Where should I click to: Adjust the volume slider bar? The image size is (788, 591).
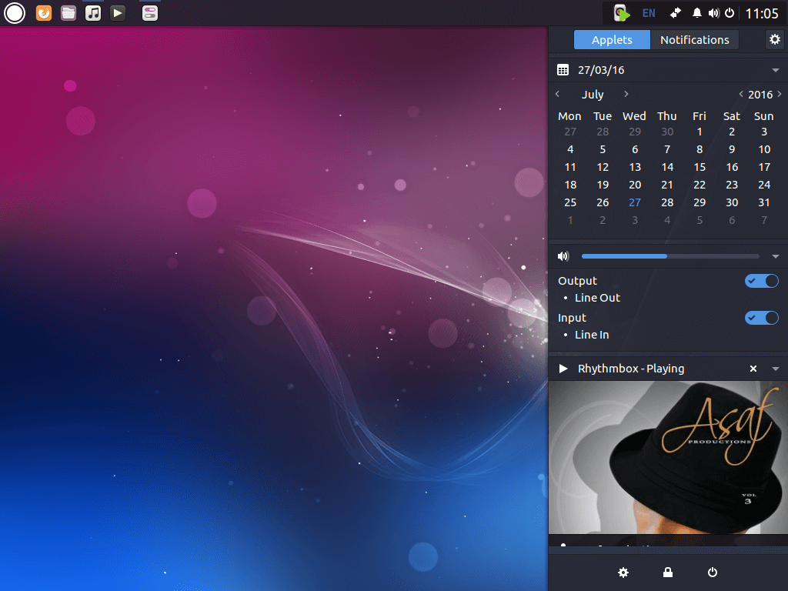click(670, 256)
